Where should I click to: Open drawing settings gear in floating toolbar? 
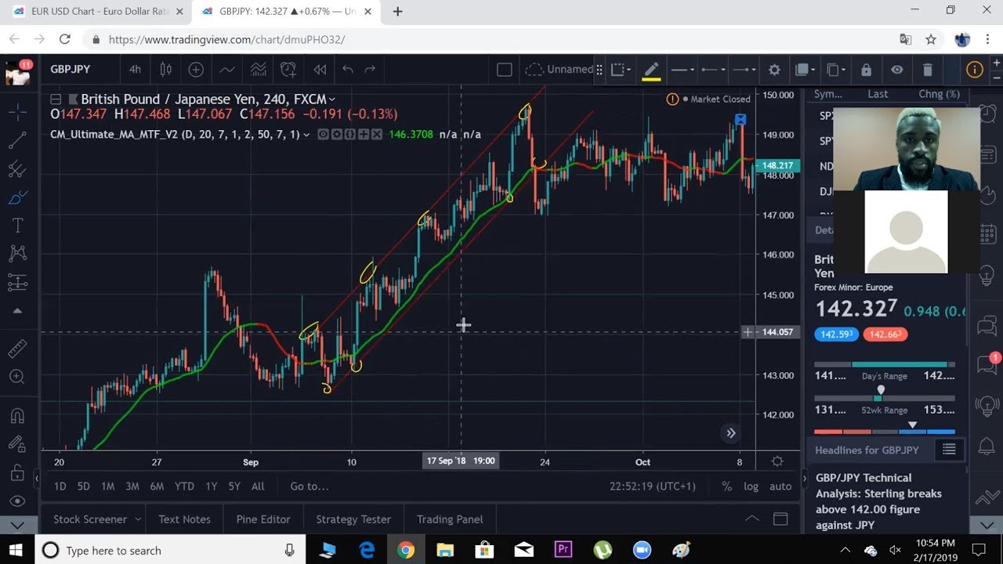pos(774,70)
